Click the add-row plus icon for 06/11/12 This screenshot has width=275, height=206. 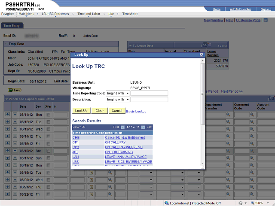point(7,115)
